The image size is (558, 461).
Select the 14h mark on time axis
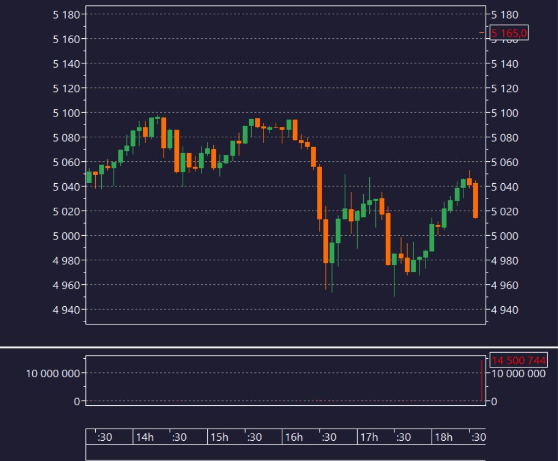[x=145, y=437]
